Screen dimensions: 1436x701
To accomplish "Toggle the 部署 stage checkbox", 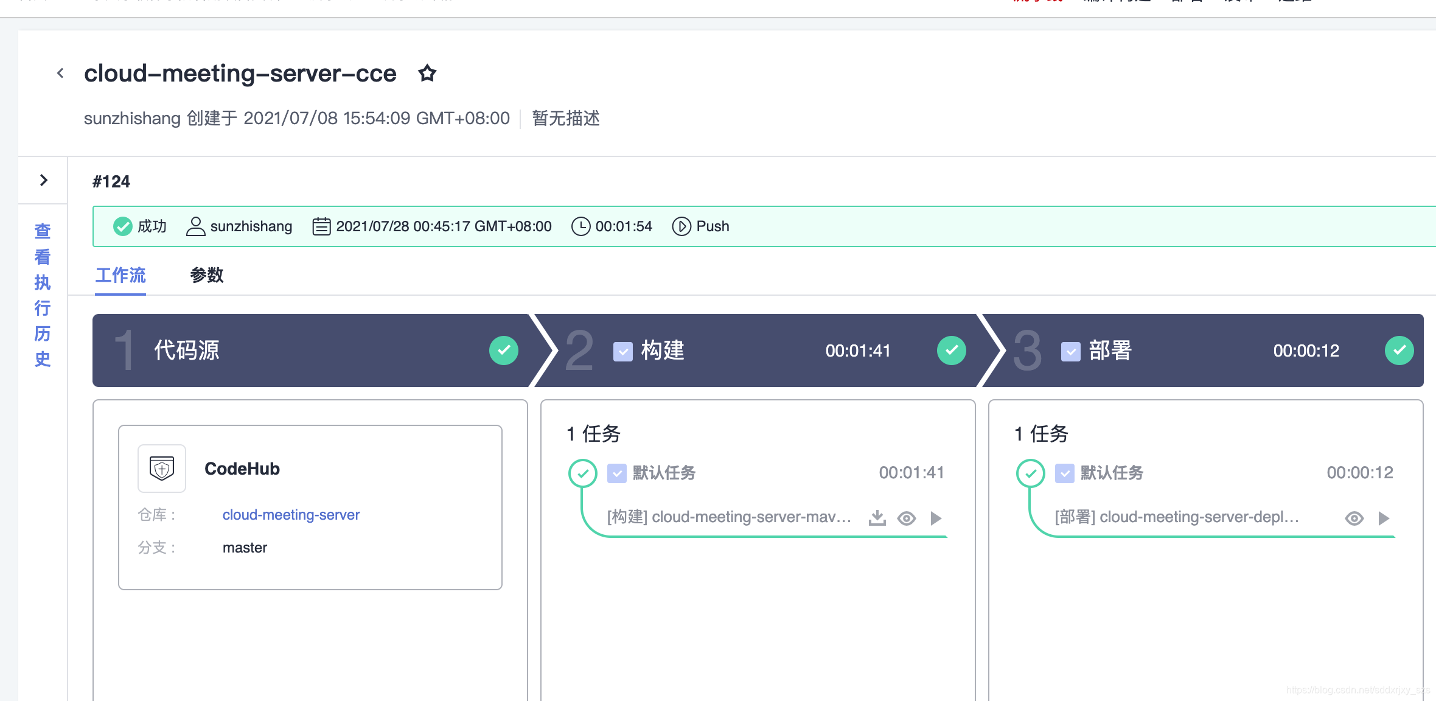I will click(x=1071, y=351).
